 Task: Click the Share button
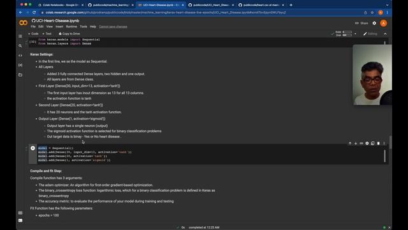pos(361,23)
